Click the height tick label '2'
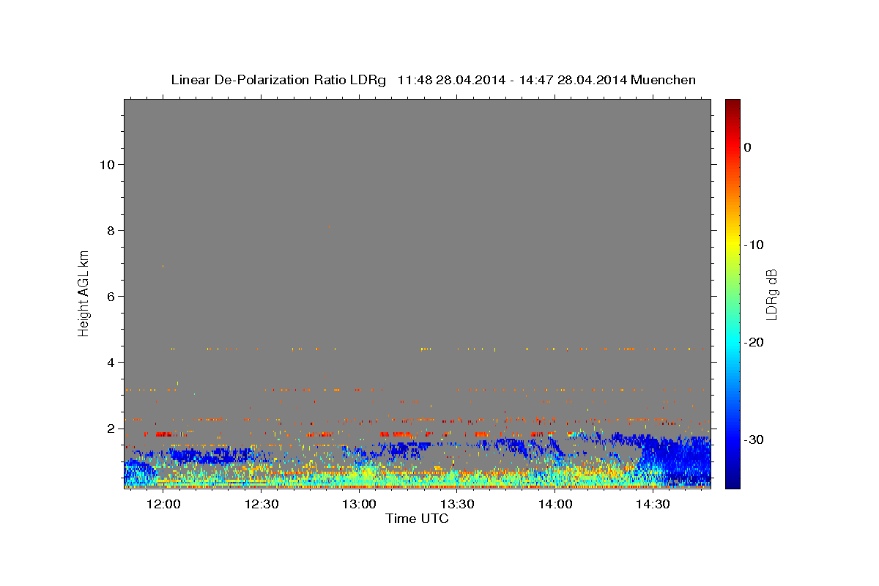This screenshot has height=586, width=879. (x=110, y=428)
